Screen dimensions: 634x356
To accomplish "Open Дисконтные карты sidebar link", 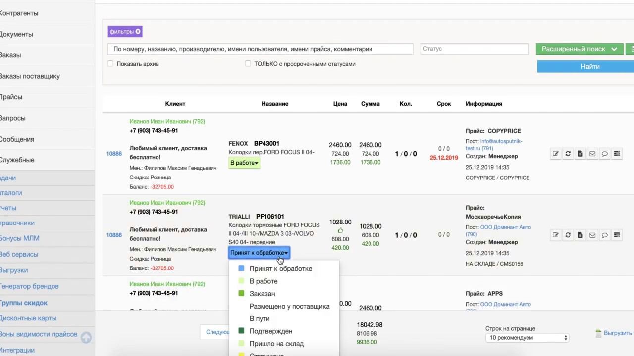I will [28, 318].
